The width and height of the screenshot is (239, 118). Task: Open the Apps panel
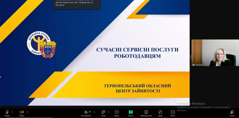point(160,113)
